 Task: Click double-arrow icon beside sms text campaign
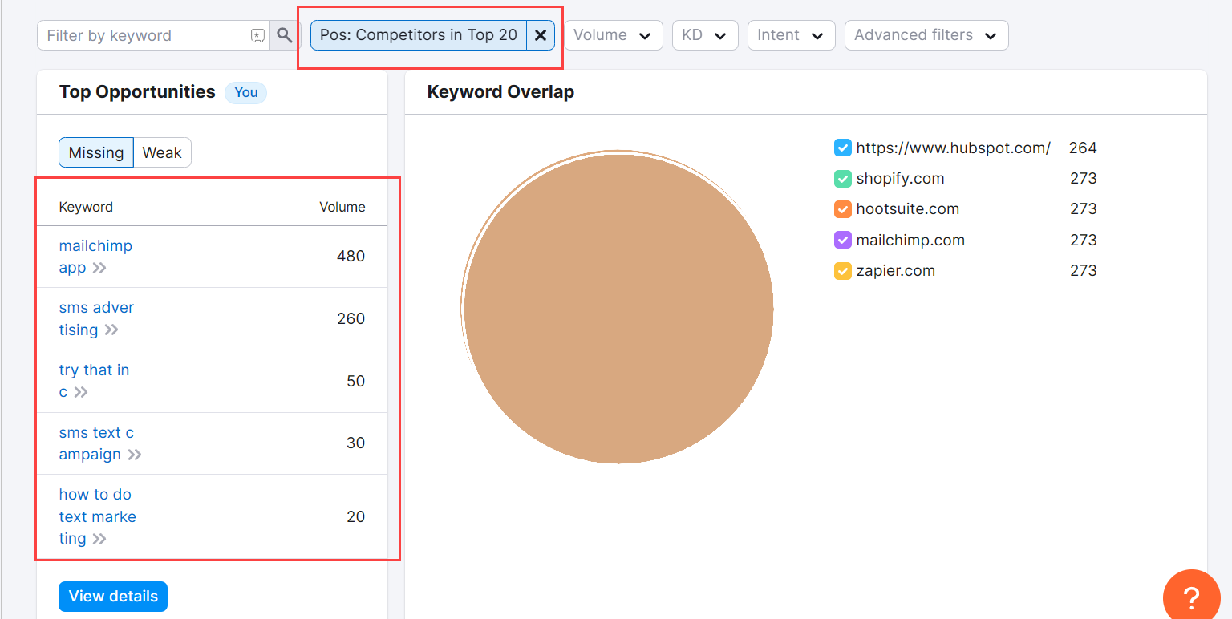point(135,455)
